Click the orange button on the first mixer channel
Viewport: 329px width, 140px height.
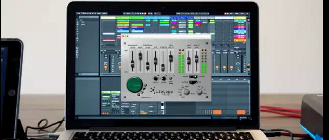click(106, 67)
